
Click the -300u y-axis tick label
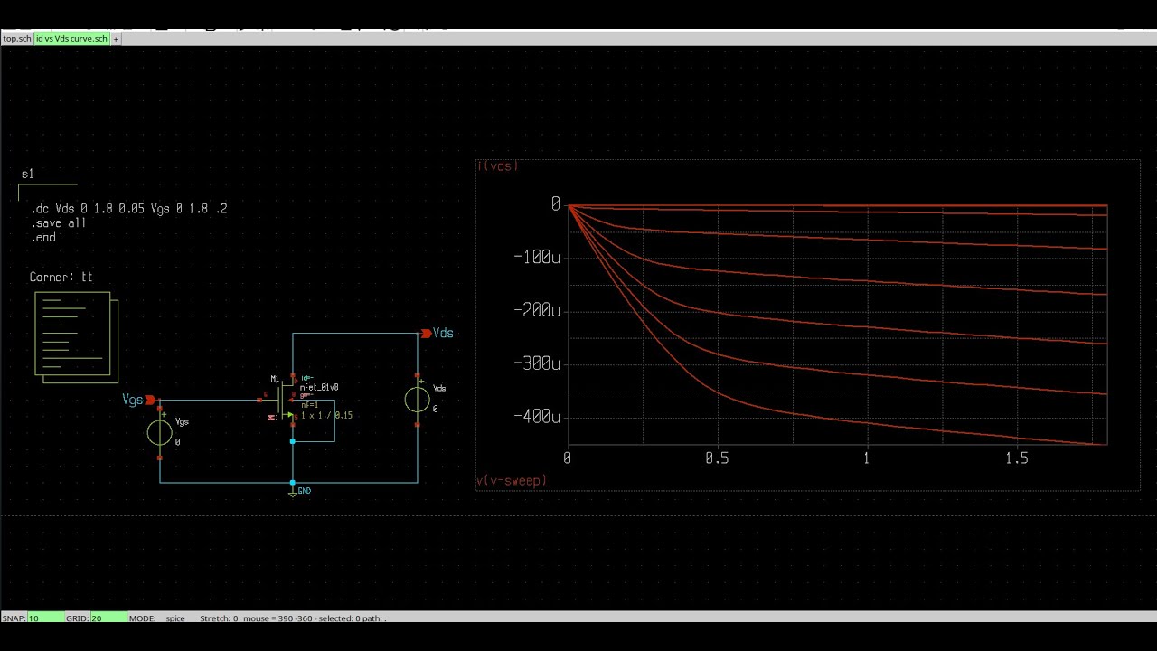[536, 364]
